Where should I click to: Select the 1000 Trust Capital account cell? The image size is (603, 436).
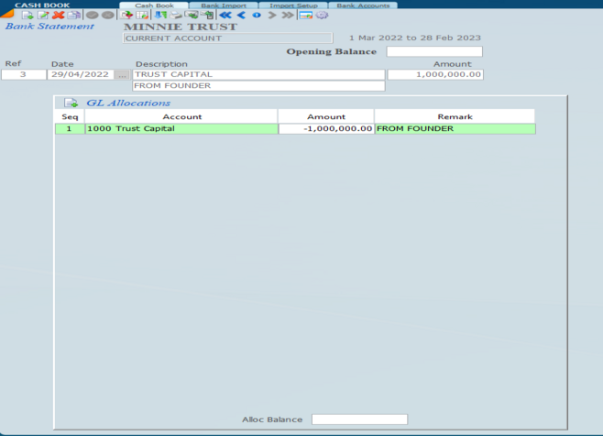coord(181,129)
